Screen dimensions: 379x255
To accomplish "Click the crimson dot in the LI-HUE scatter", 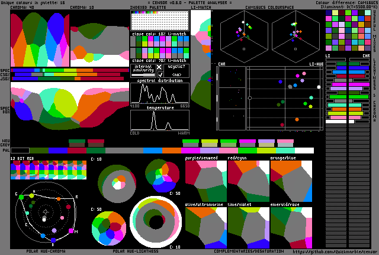I will 282,125.
